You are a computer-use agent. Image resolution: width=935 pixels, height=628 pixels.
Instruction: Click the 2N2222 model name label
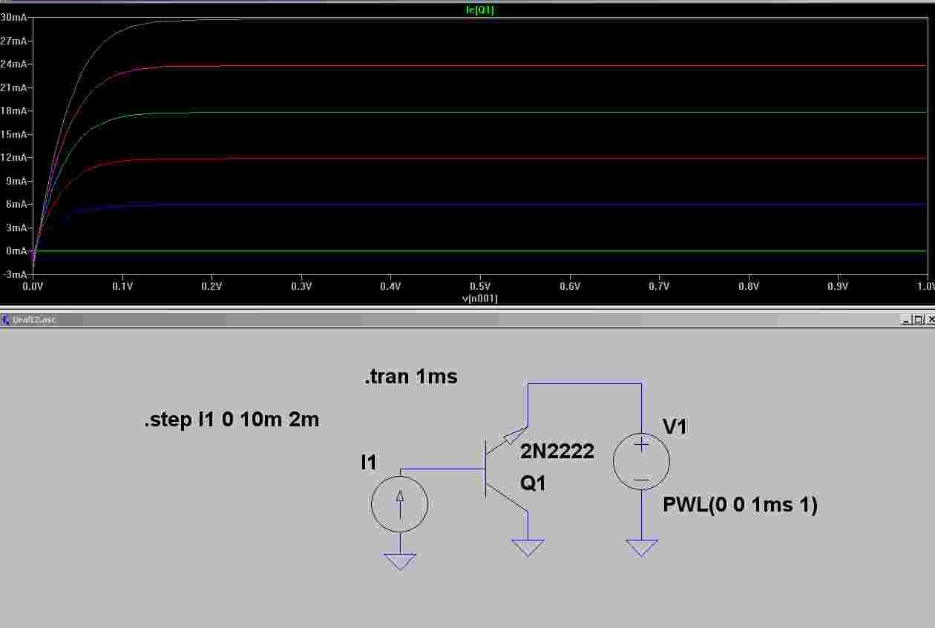coord(557,451)
